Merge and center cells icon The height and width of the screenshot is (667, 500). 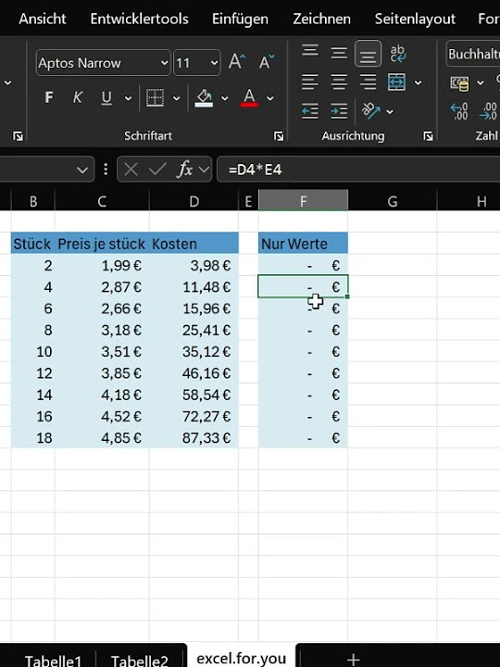click(396, 82)
